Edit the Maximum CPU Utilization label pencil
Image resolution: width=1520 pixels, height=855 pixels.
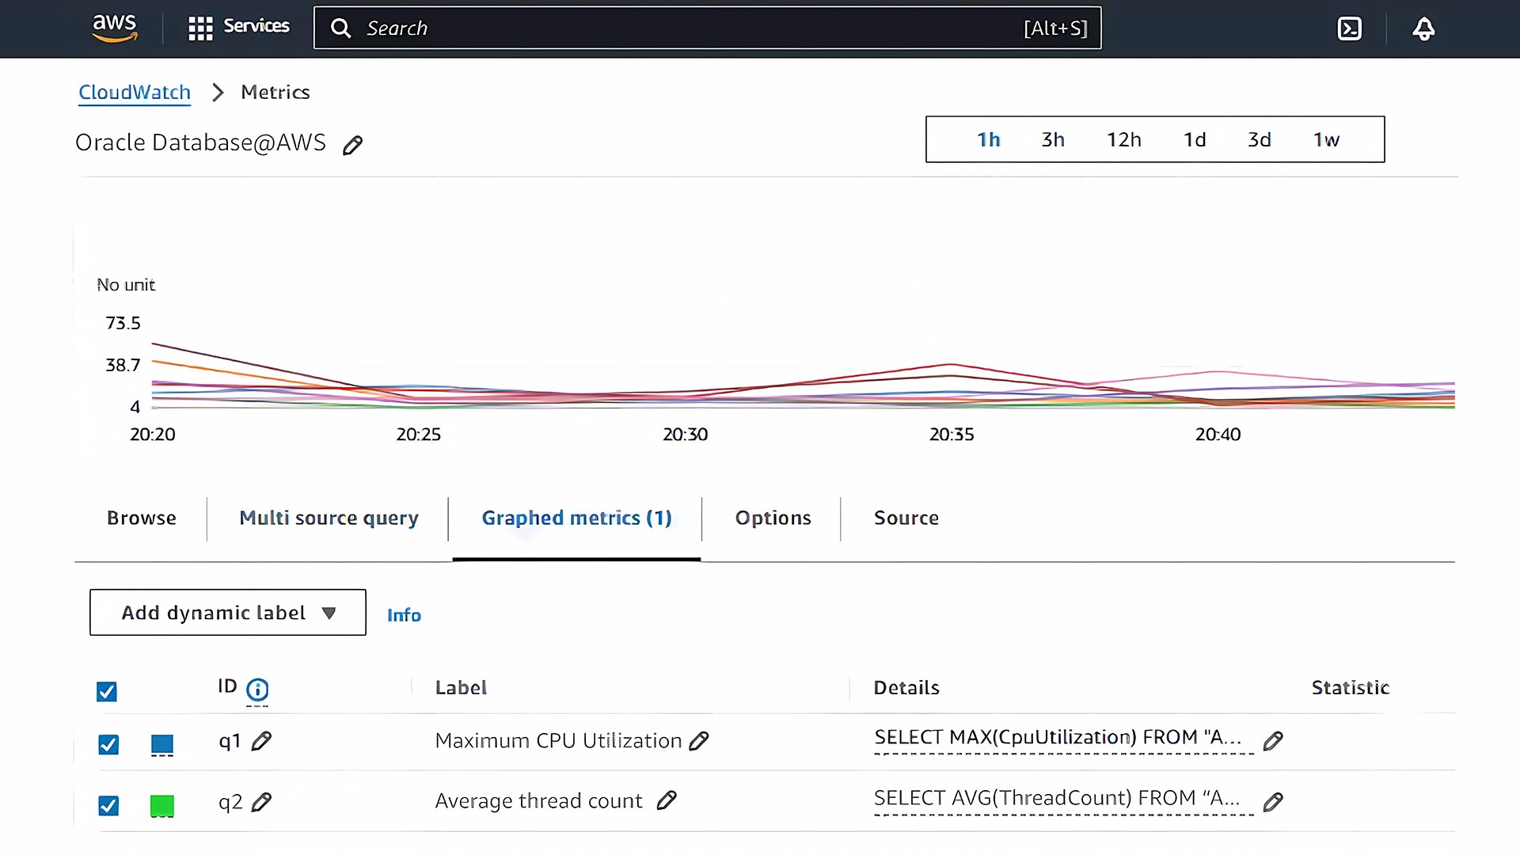pos(700,741)
